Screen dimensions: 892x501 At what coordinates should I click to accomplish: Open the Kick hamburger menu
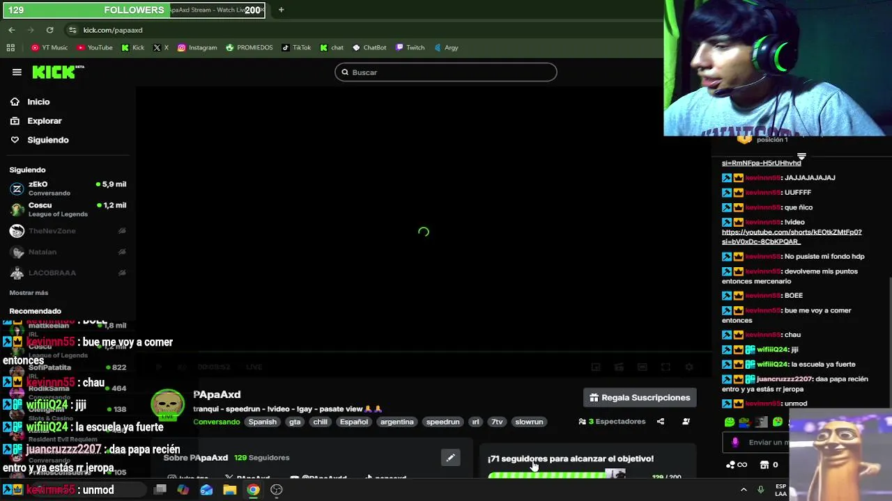pyautogui.click(x=17, y=72)
